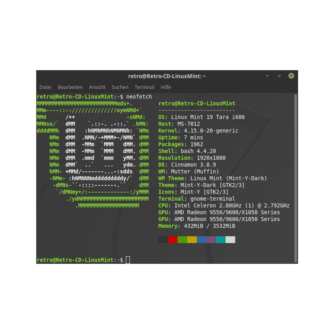Click the cursor at the bottom shell prompt
This screenshot has height=334, width=334.
pyautogui.click(x=128, y=260)
